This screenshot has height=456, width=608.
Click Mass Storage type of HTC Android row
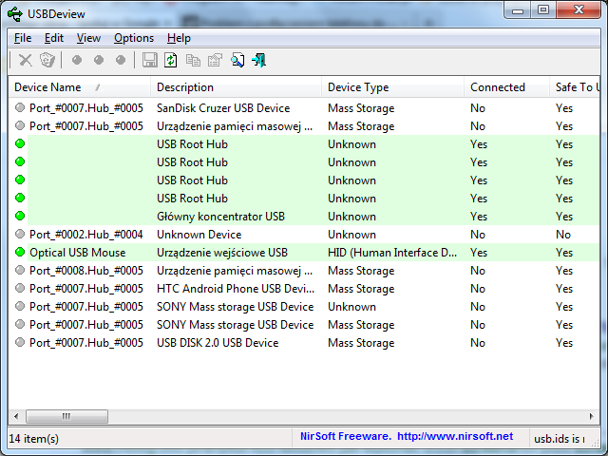click(361, 289)
